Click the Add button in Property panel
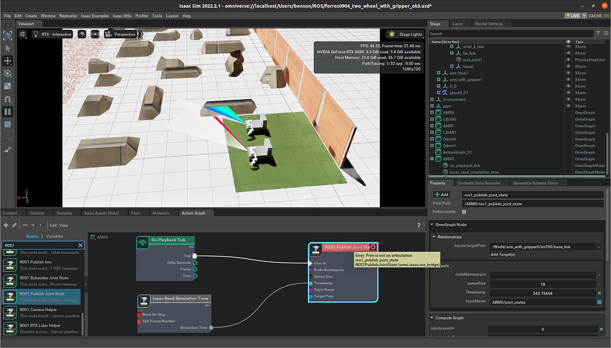Image resolution: width=611 pixels, height=348 pixels. (x=442, y=194)
